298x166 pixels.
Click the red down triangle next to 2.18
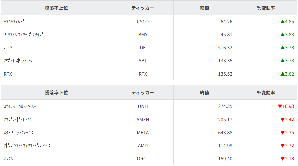point(282,159)
